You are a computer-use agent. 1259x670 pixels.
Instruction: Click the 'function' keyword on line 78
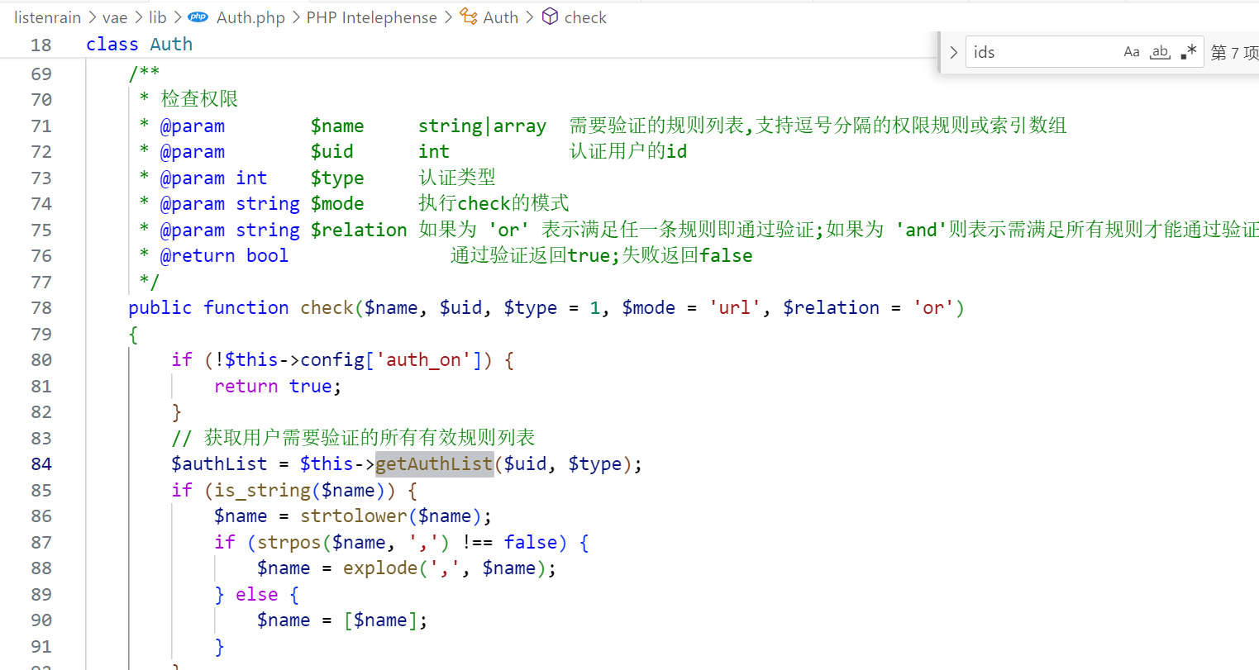pyautogui.click(x=246, y=308)
